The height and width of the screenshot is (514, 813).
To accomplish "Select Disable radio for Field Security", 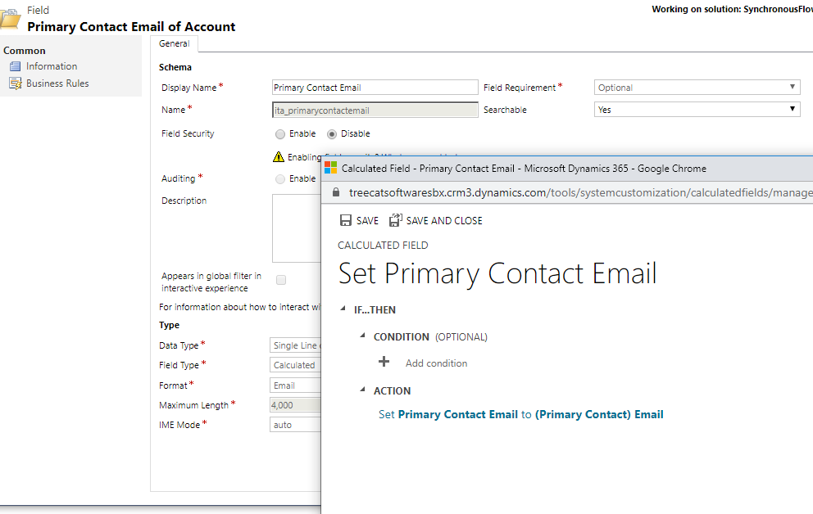I will tap(332, 134).
